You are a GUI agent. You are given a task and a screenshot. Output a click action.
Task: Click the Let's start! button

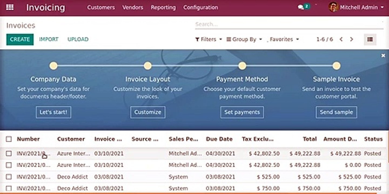point(53,112)
